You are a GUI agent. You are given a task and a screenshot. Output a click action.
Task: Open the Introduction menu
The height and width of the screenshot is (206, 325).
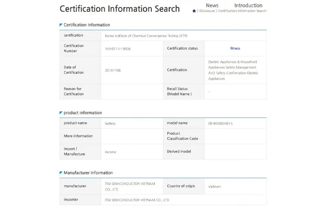(248, 6)
